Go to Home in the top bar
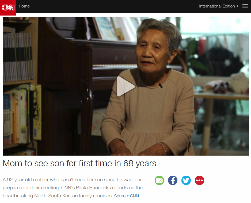The height and width of the screenshot is (203, 251). click(24, 6)
